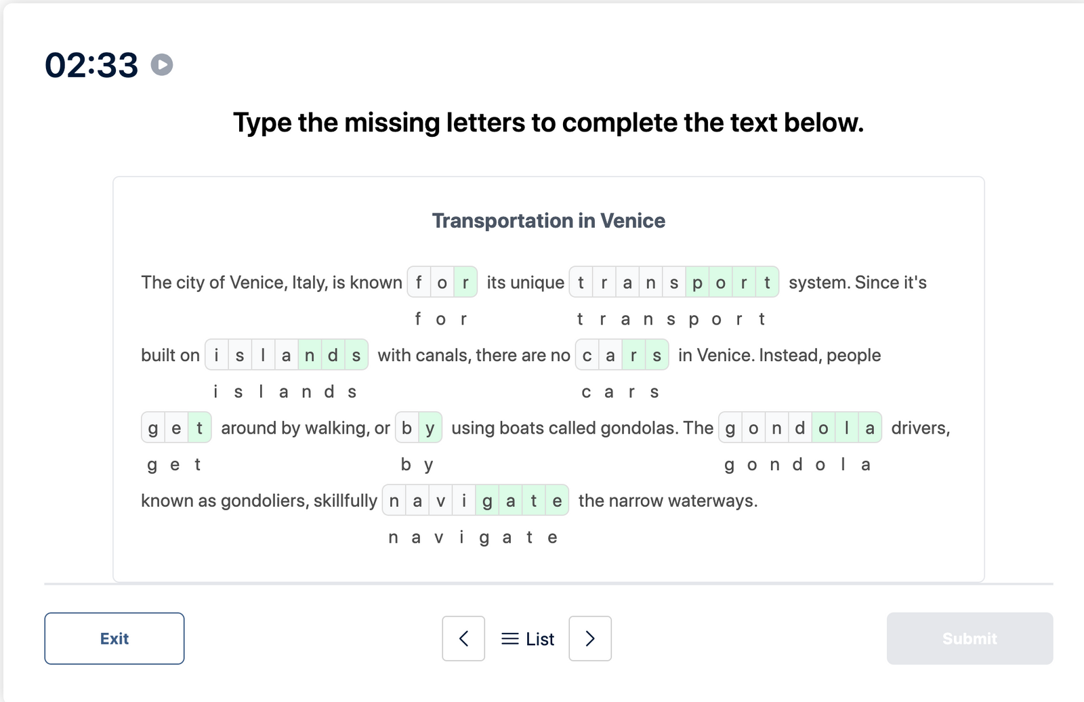This screenshot has height=702, width=1084.
Task: Select the green 'l' box in 'gondola'
Action: click(847, 428)
